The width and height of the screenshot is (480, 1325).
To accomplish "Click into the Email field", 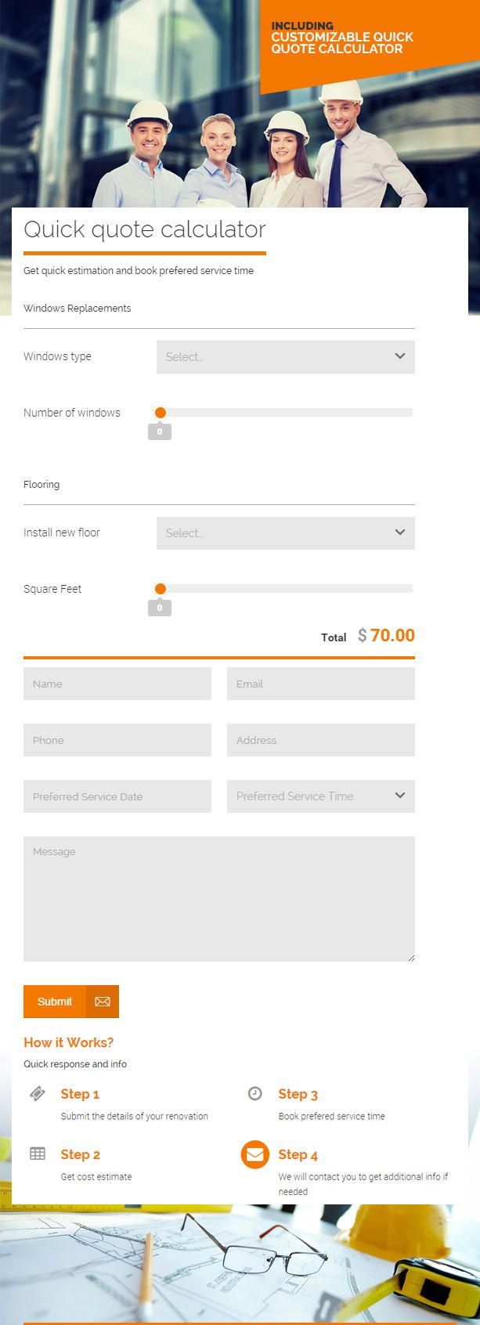I will (x=320, y=684).
